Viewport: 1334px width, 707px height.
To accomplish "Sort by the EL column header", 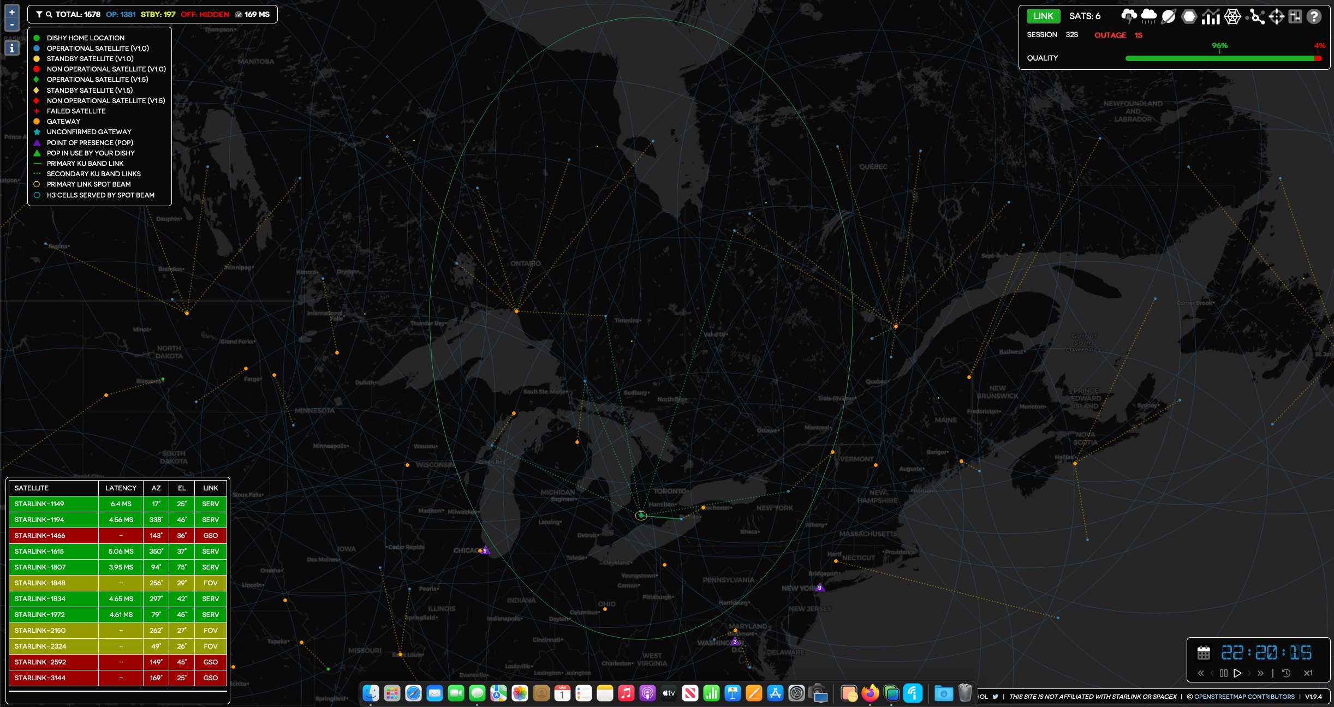I will [182, 488].
